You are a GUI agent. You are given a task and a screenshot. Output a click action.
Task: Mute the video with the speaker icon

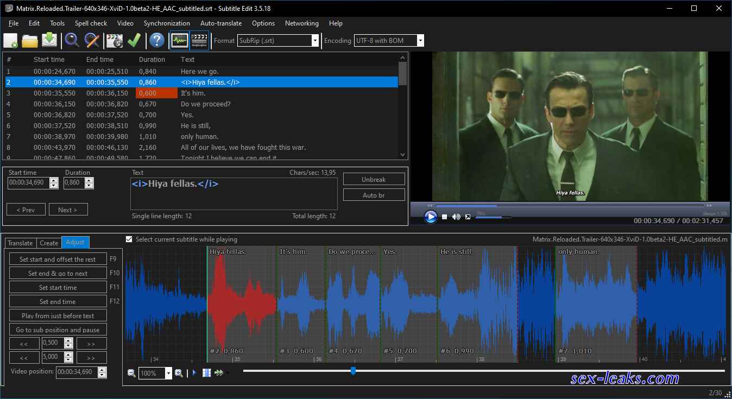(x=456, y=217)
